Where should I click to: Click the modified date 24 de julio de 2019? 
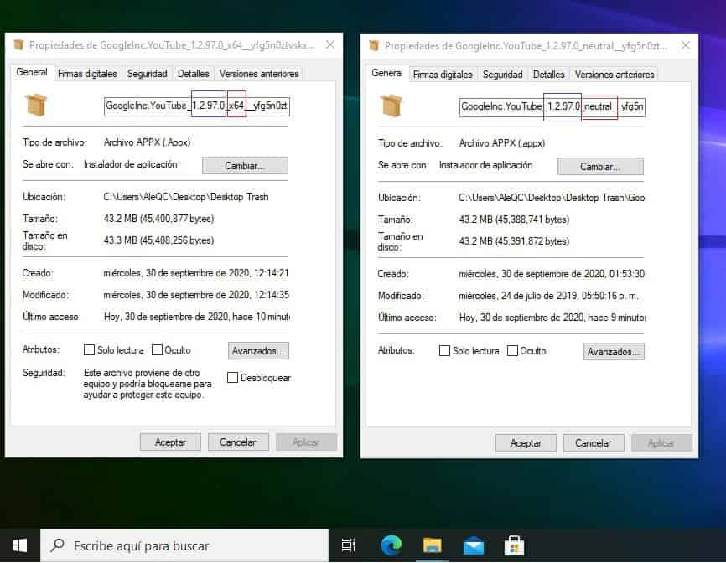tap(548, 296)
